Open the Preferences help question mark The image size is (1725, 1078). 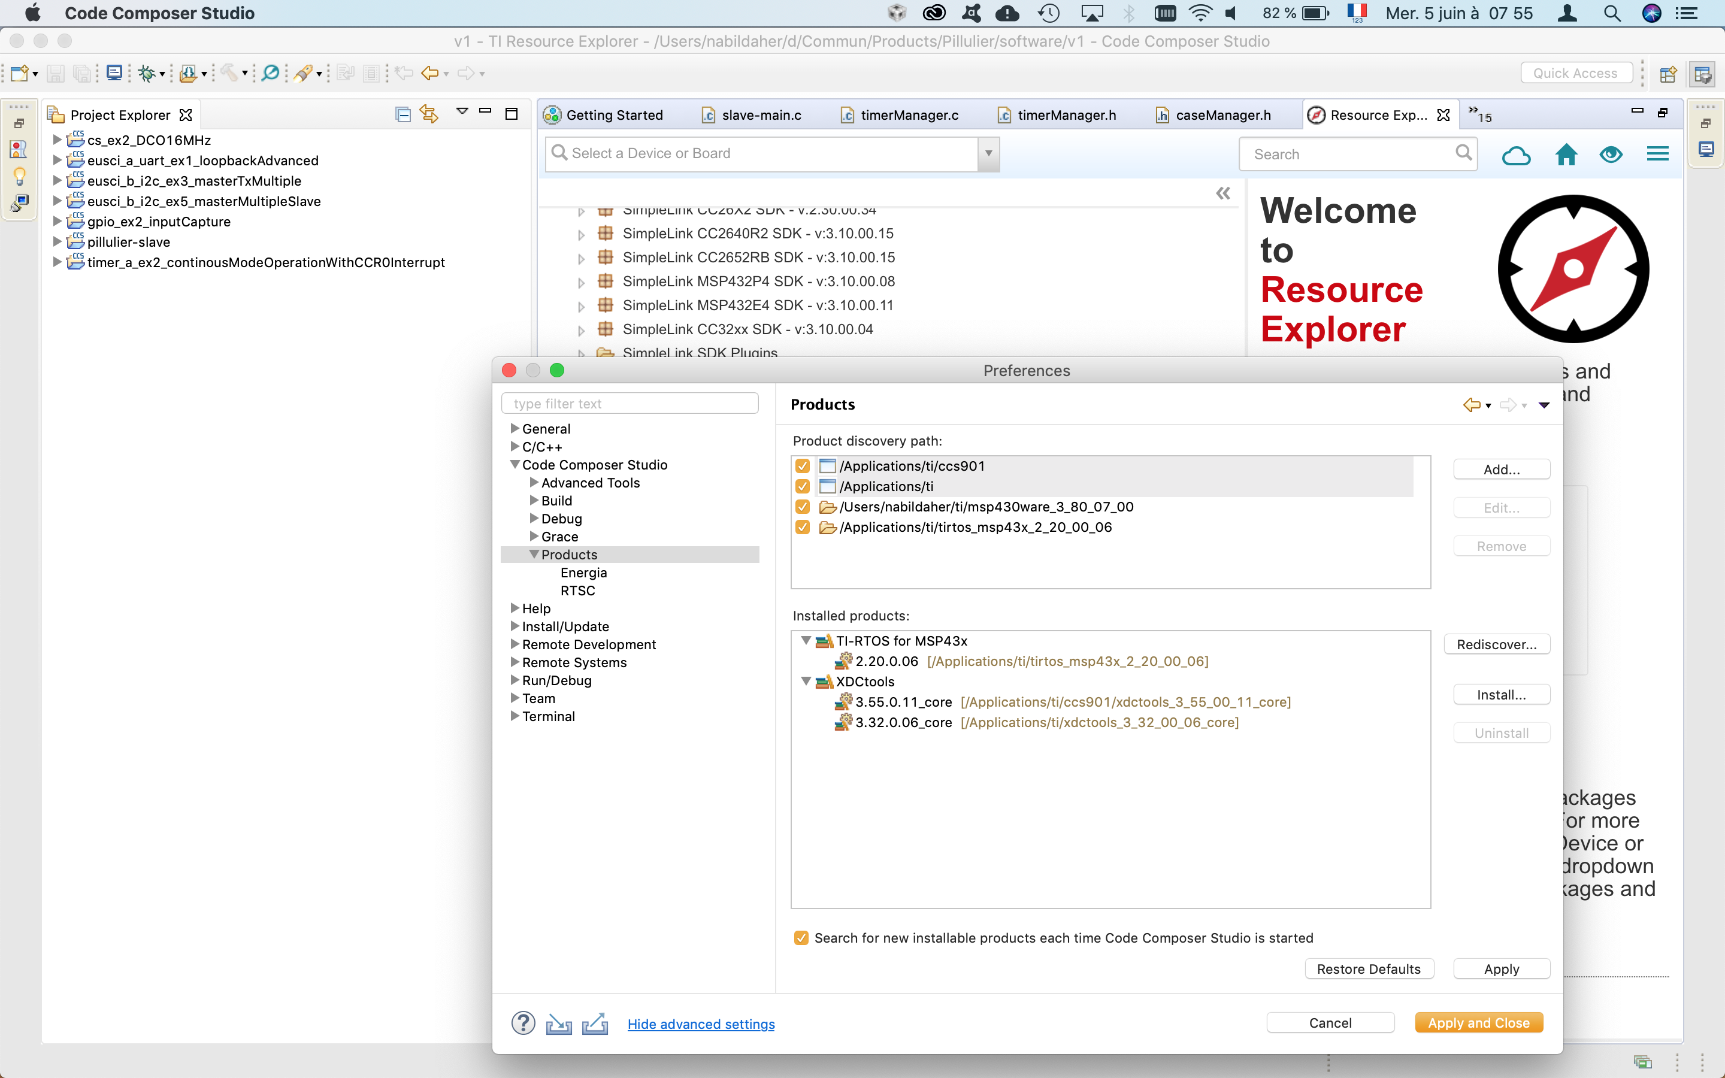pos(522,1023)
